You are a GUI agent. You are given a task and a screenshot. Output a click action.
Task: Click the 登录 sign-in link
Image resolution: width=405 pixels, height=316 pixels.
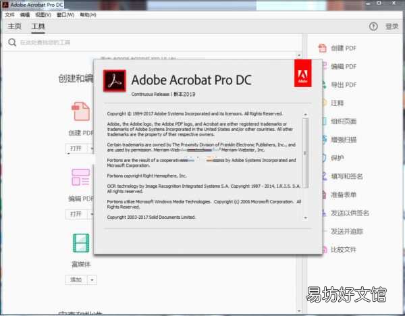click(x=391, y=26)
